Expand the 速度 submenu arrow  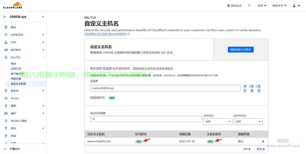[x=43, y=106]
